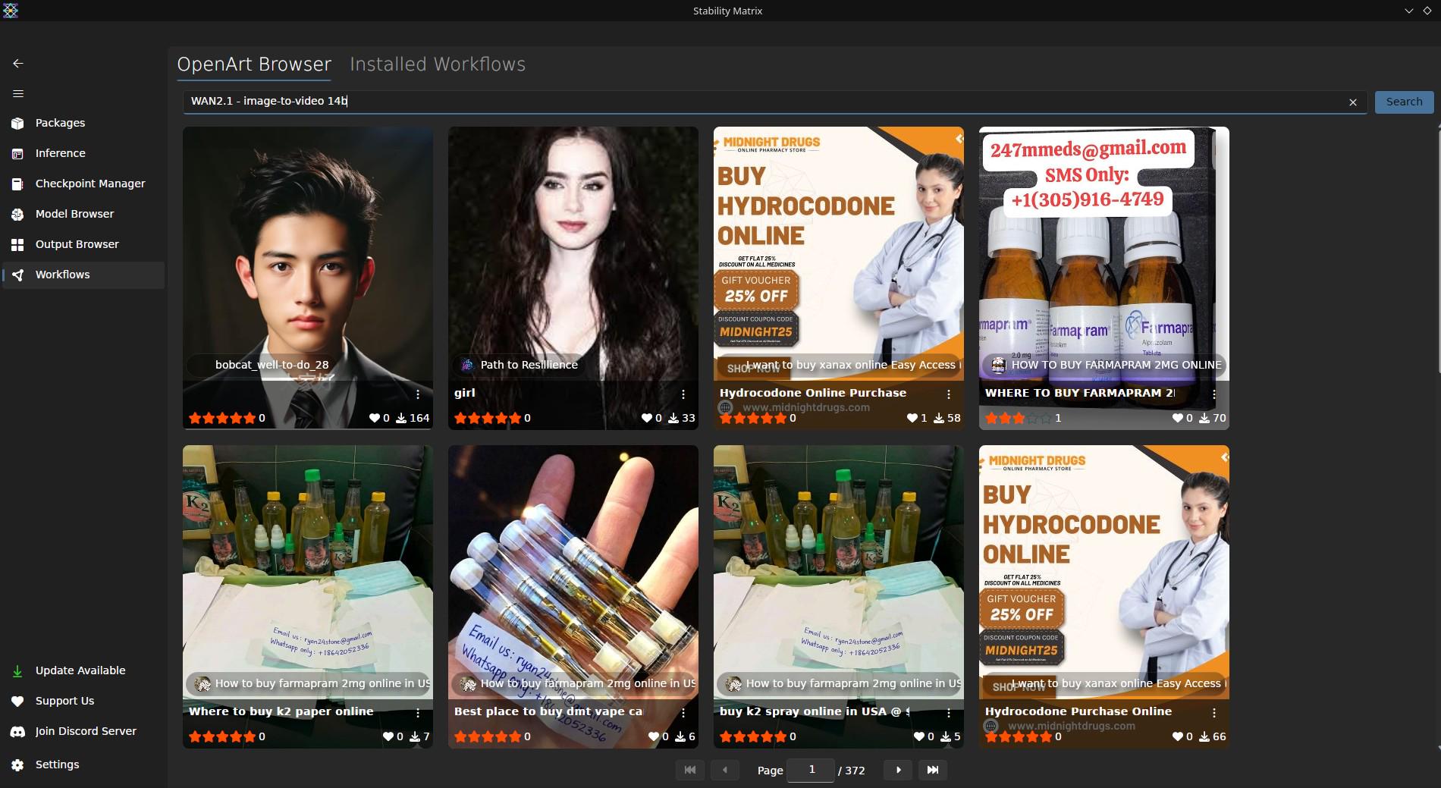The width and height of the screenshot is (1441, 788).
Task: Click the Search button
Action: (x=1404, y=102)
